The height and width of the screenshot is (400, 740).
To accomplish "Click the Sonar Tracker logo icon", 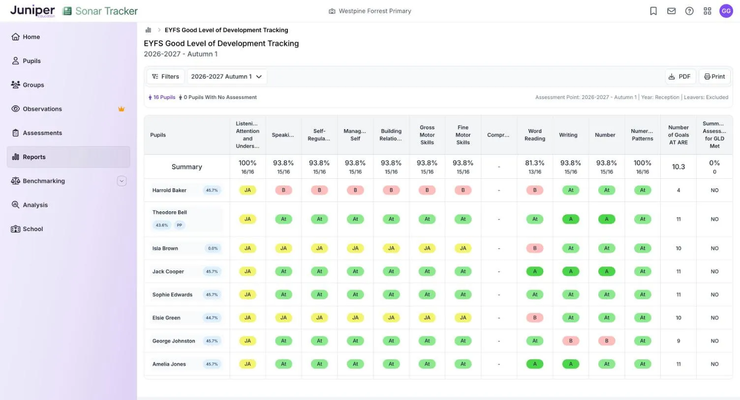I will click(67, 11).
